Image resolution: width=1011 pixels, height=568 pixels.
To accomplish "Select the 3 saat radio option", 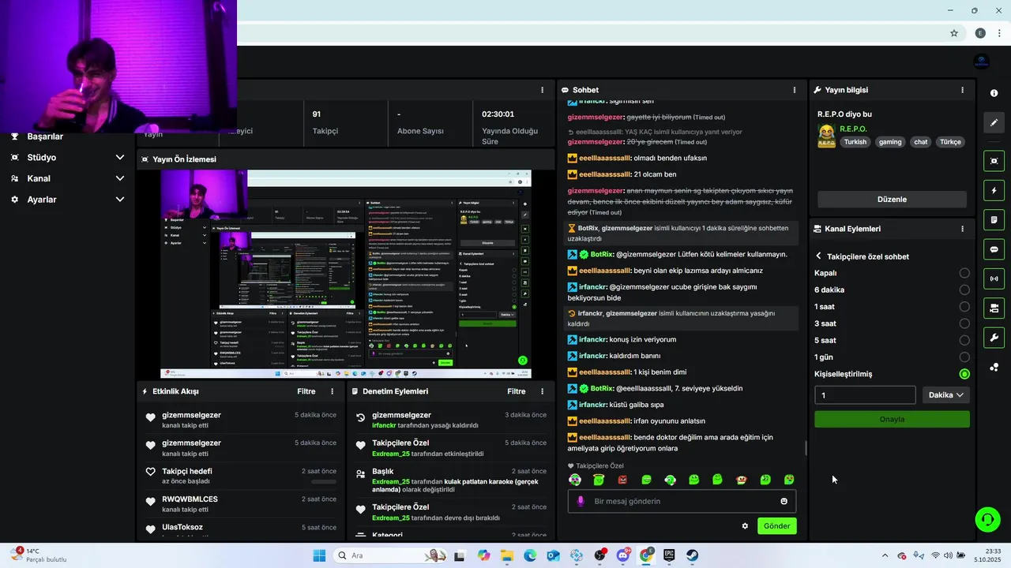I will [964, 323].
